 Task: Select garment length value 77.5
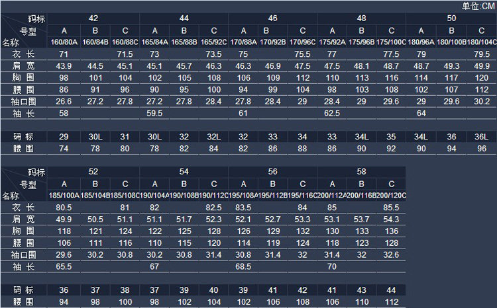[391, 54]
